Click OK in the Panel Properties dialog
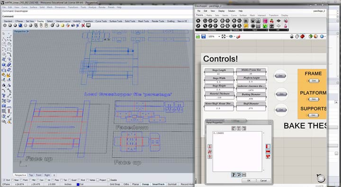Viewport: 341px width, 187px height. tap(249, 180)
